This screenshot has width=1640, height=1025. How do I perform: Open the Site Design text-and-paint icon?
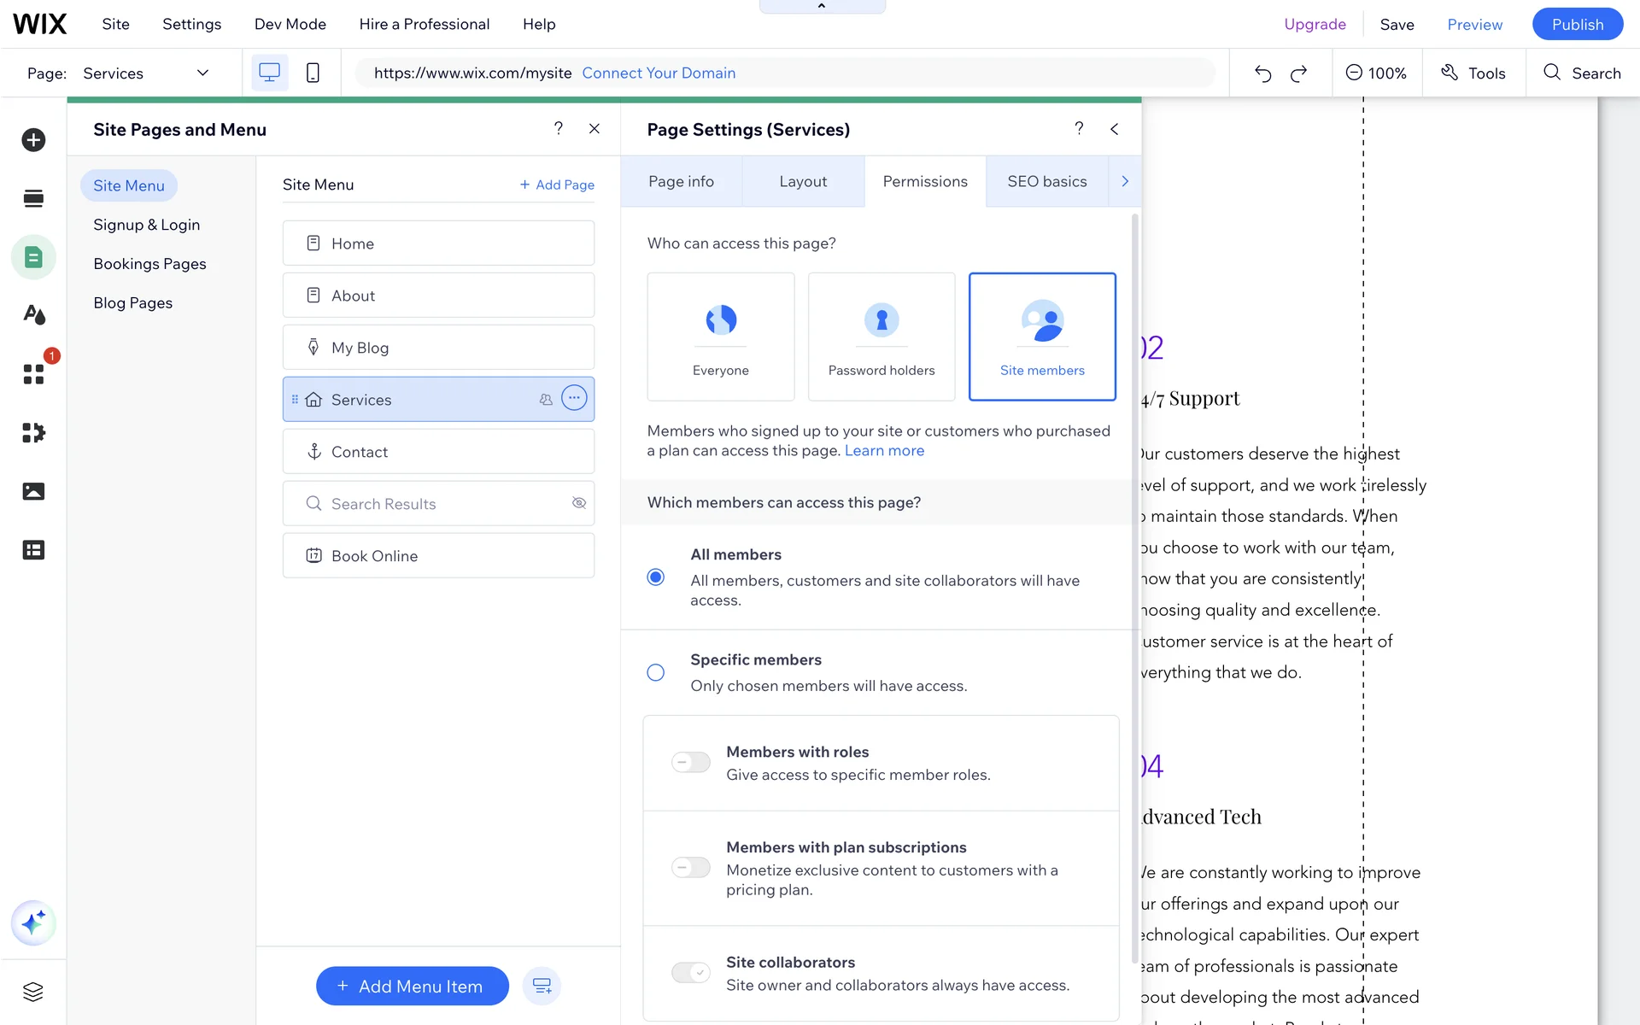coord(33,315)
